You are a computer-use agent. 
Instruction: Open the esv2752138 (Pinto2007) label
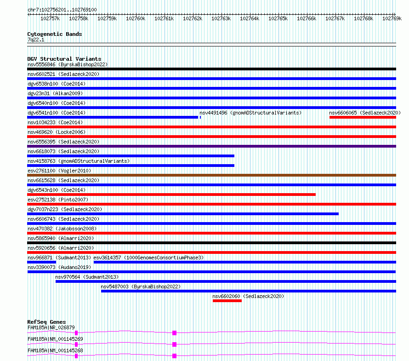point(58,200)
